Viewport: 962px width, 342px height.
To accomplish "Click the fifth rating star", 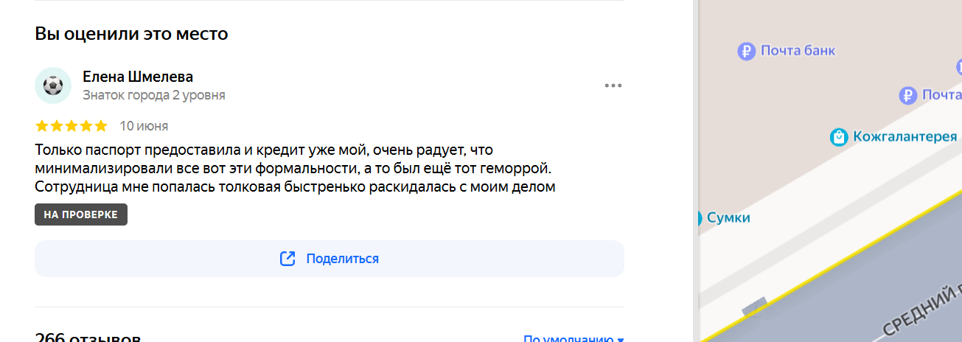I will coord(101,126).
